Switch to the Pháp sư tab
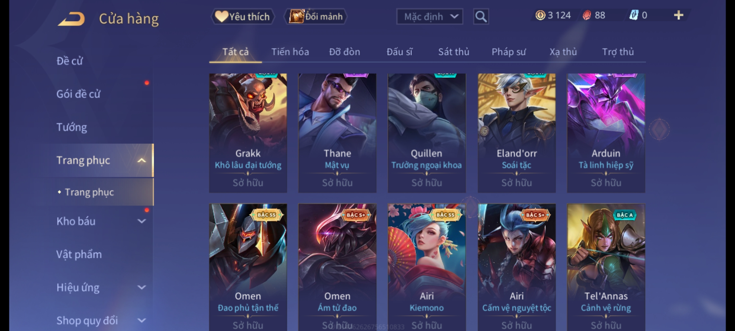The width and height of the screenshot is (735, 331). [x=508, y=52]
